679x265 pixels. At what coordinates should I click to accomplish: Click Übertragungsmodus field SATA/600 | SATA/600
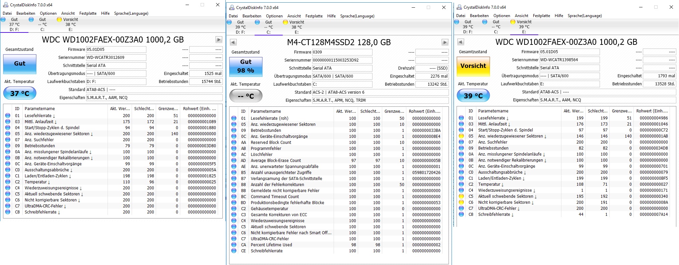[342, 76]
